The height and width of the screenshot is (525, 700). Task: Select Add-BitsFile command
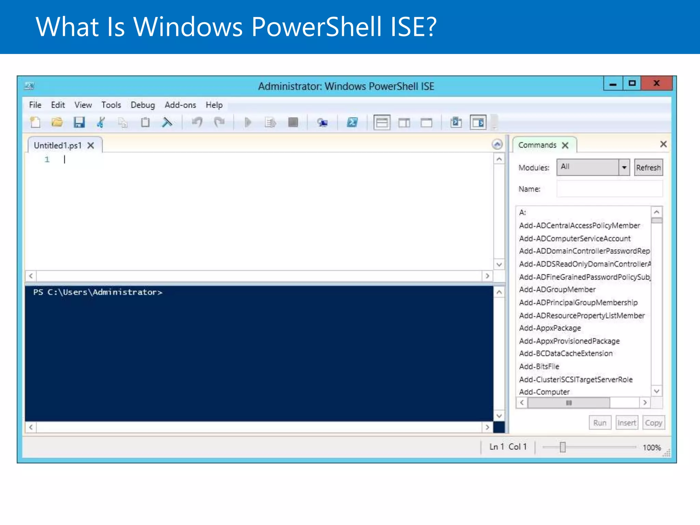click(539, 366)
